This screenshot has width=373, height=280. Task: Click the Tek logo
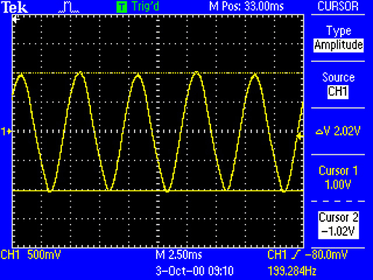[14, 7]
